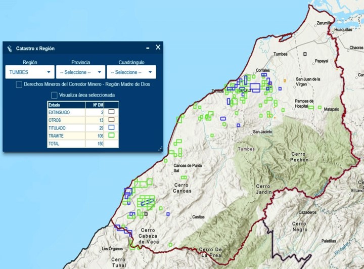Click the OTROS brown legend swatch

pos(111,120)
